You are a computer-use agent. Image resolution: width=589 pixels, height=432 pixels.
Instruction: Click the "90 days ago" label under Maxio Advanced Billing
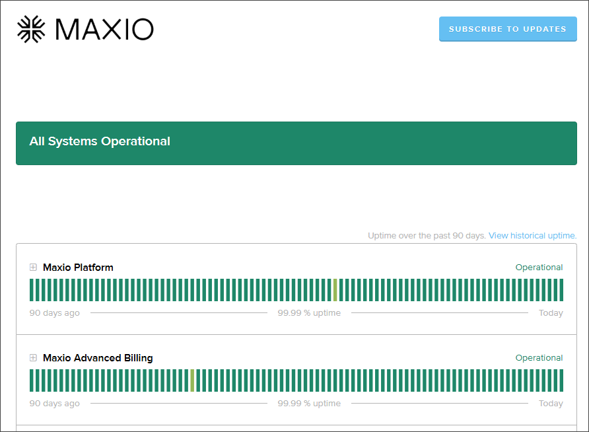coord(54,404)
